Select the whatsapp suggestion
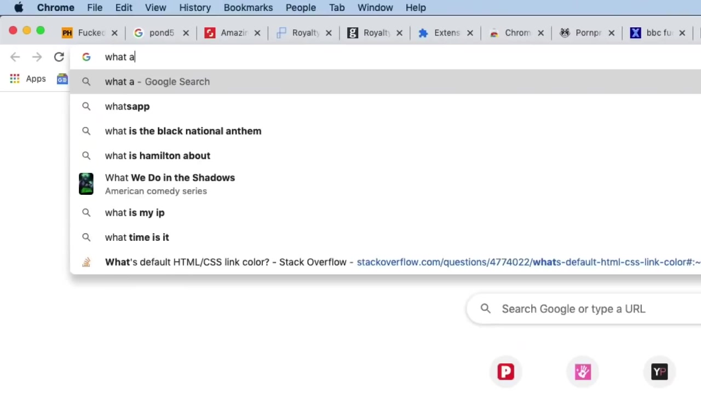701x394 pixels. pos(386,106)
